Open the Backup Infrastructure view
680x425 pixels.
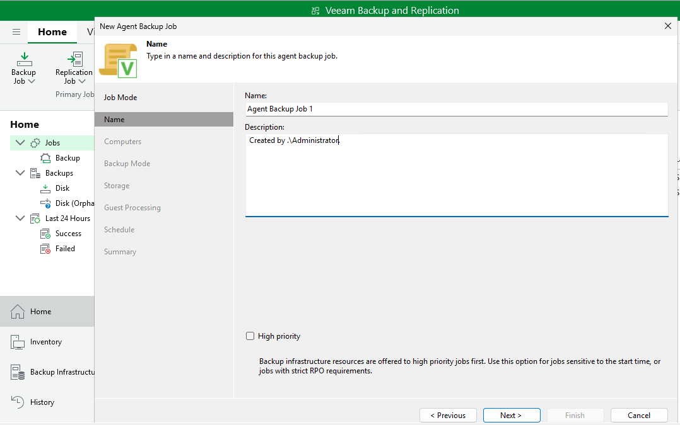[x=47, y=372]
